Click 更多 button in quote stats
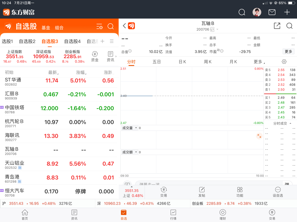This screenshot has height=222, width=297. (288, 51)
